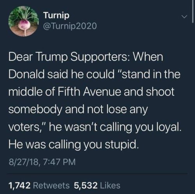Open the @Turnip2020 handle
Image resolution: width=195 pixels, height=194 pixels.
(70, 26)
